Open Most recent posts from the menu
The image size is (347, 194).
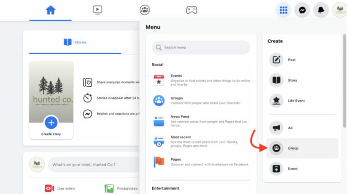tap(159, 141)
